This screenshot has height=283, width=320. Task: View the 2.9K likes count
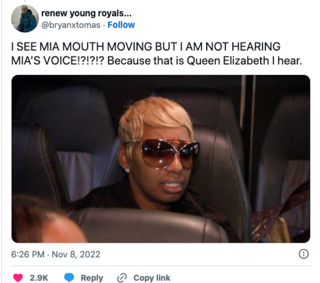(x=39, y=278)
